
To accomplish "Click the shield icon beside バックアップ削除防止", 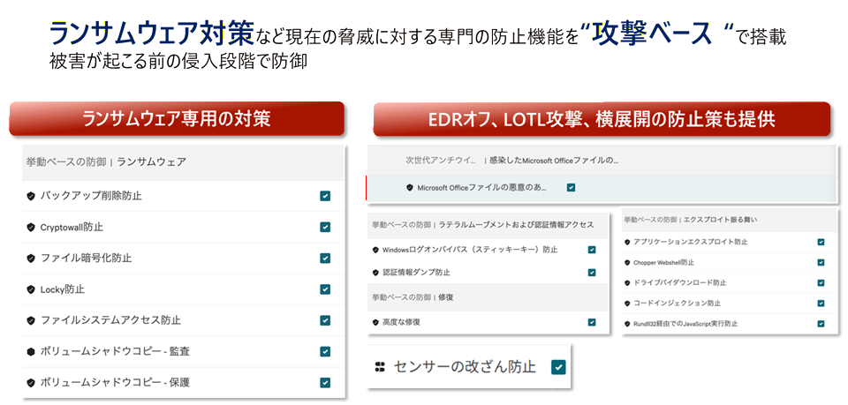I will [x=31, y=196].
